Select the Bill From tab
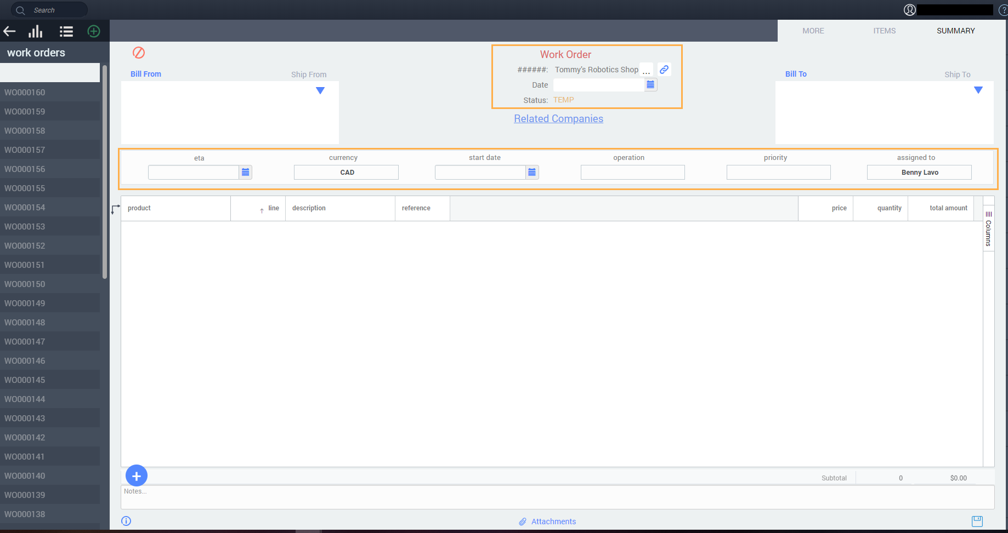This screenshot has width=1008, height=533. point(146,74)
